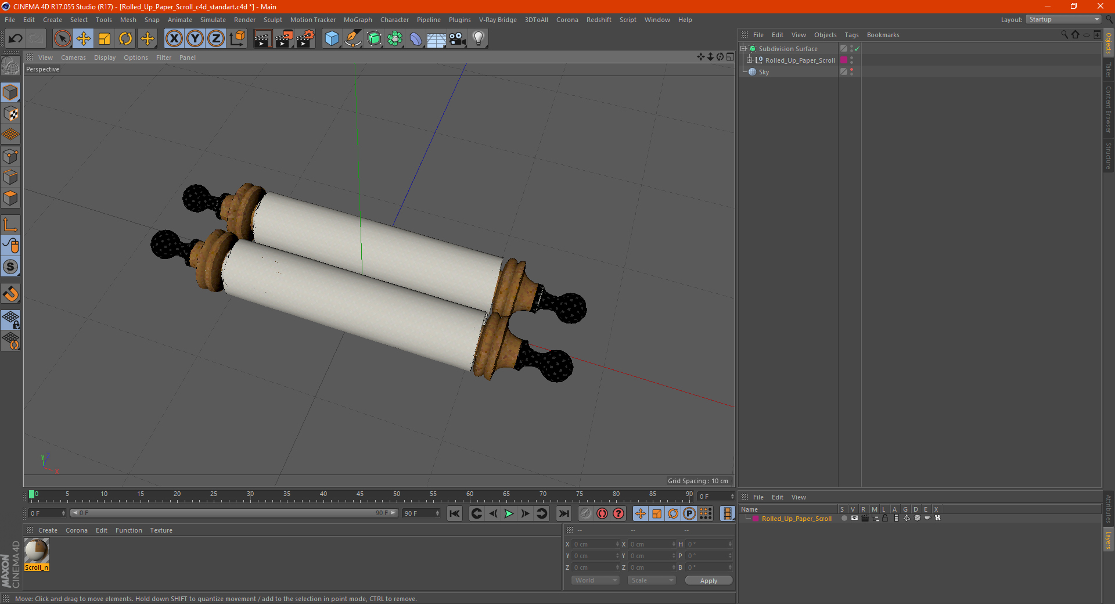Click the Layers panel color swatch

tap(756, 519)
